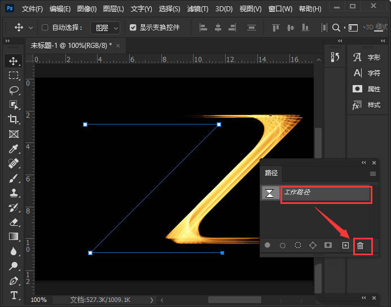Select the Clone Stamp tool
Image resolution: width=391 pixels, height=307 pixels.
tap(14, 193)
